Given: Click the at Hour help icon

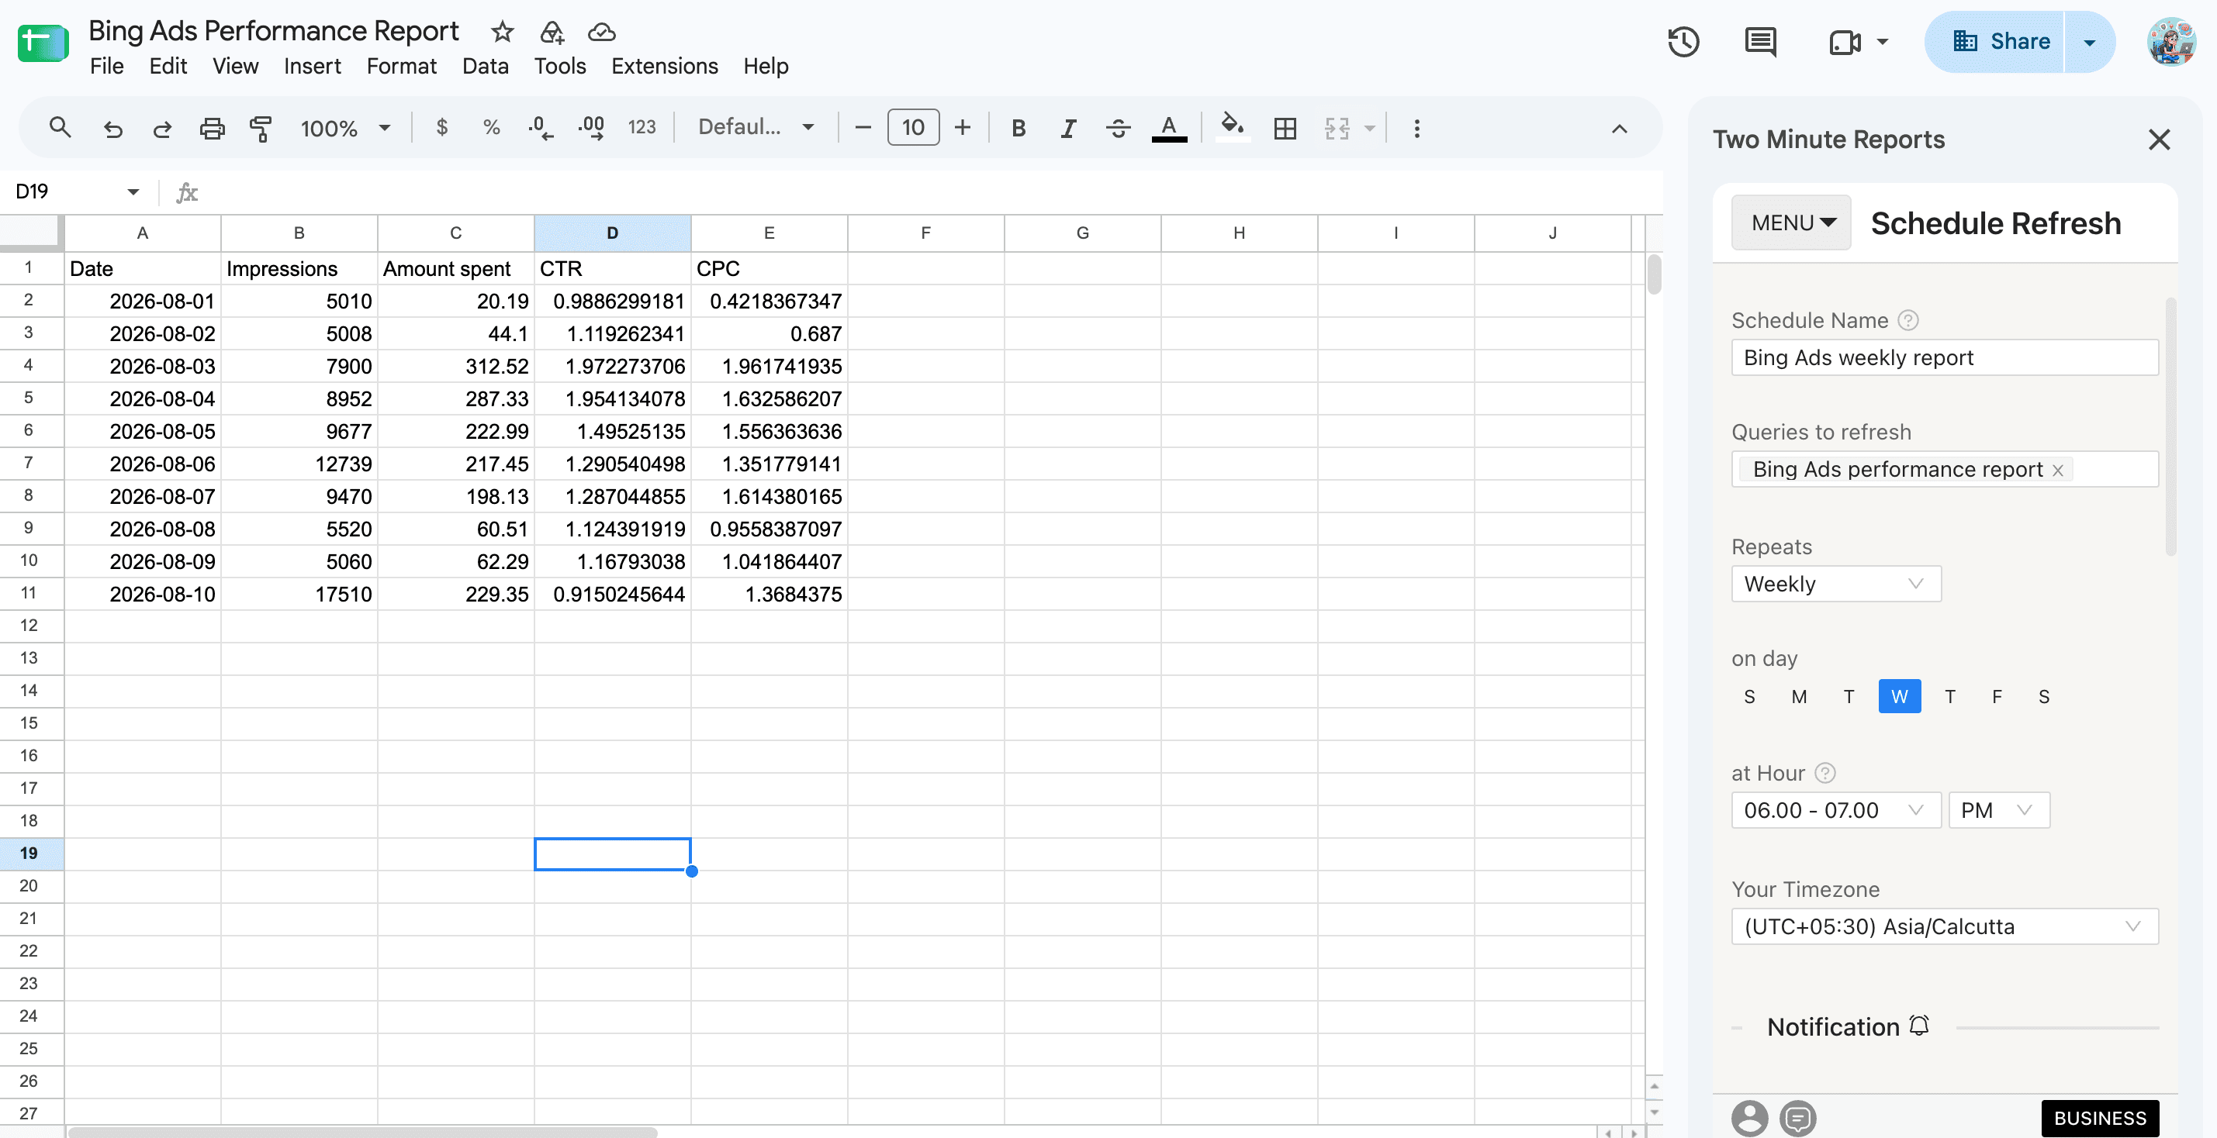Looking at the screenshot, I should coord(1824,772).
